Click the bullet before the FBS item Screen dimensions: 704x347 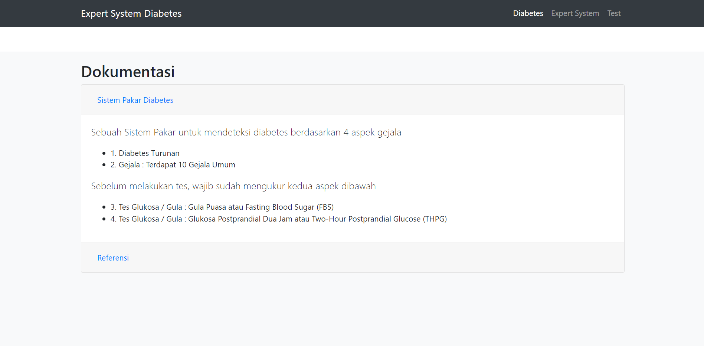tap(104, 207)
